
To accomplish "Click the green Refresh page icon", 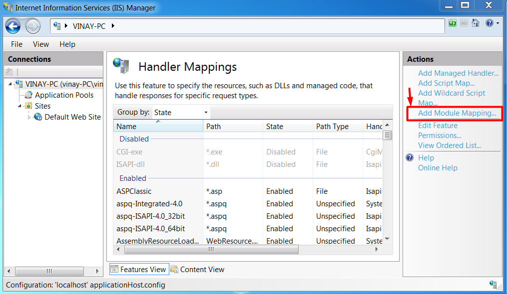I will (x=453, y=23).
